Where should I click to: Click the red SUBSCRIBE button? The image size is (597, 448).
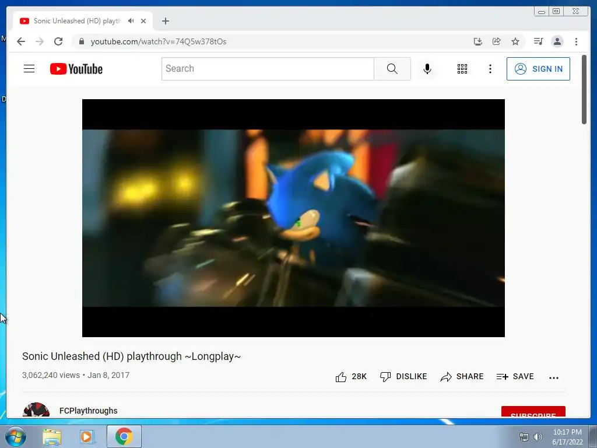[533, 411]
